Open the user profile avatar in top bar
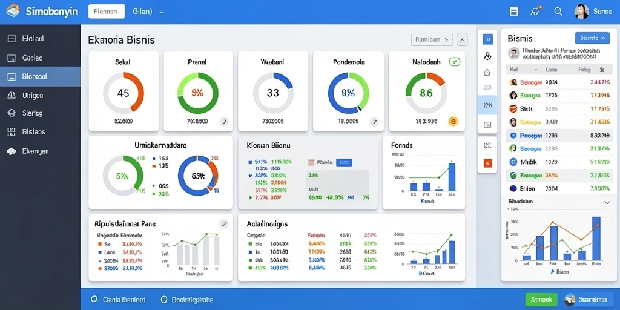 581,12
